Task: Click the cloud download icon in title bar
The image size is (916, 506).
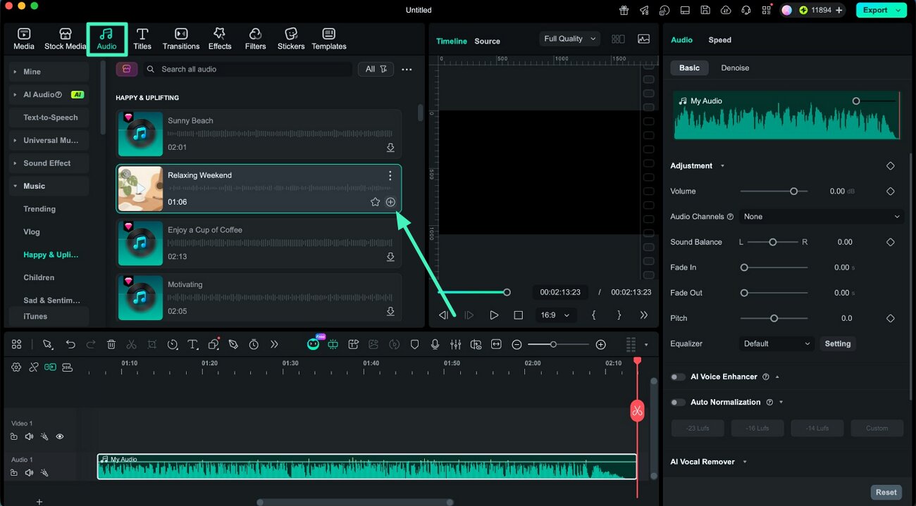Action: tap(726, 10)
